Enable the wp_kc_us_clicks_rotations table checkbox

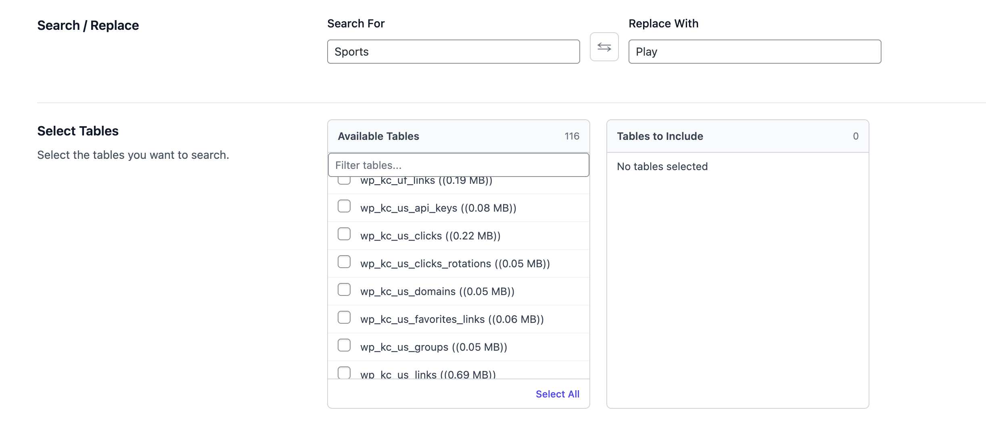[x=344, y=262]
